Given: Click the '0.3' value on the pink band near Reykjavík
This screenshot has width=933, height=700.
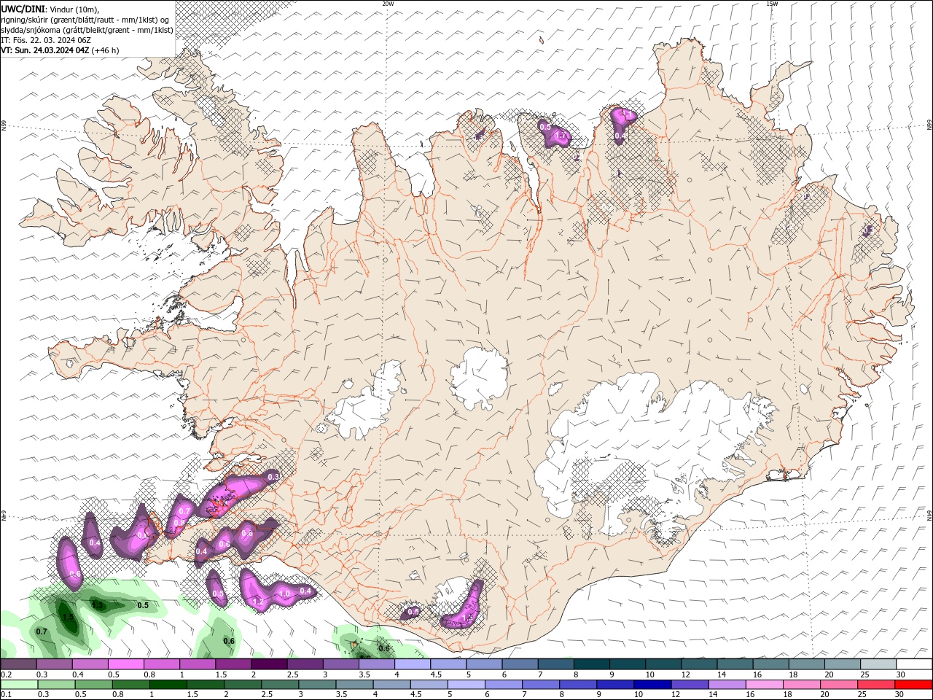Looking at the screenshot, I should [274, 477].
